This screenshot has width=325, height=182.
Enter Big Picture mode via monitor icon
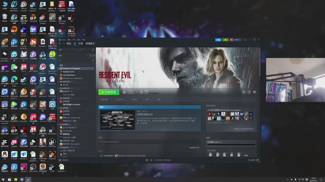pyautogui.click(x=245, y=40)
